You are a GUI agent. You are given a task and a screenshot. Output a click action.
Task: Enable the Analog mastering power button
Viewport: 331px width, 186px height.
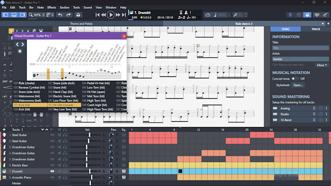coord(321,108)
